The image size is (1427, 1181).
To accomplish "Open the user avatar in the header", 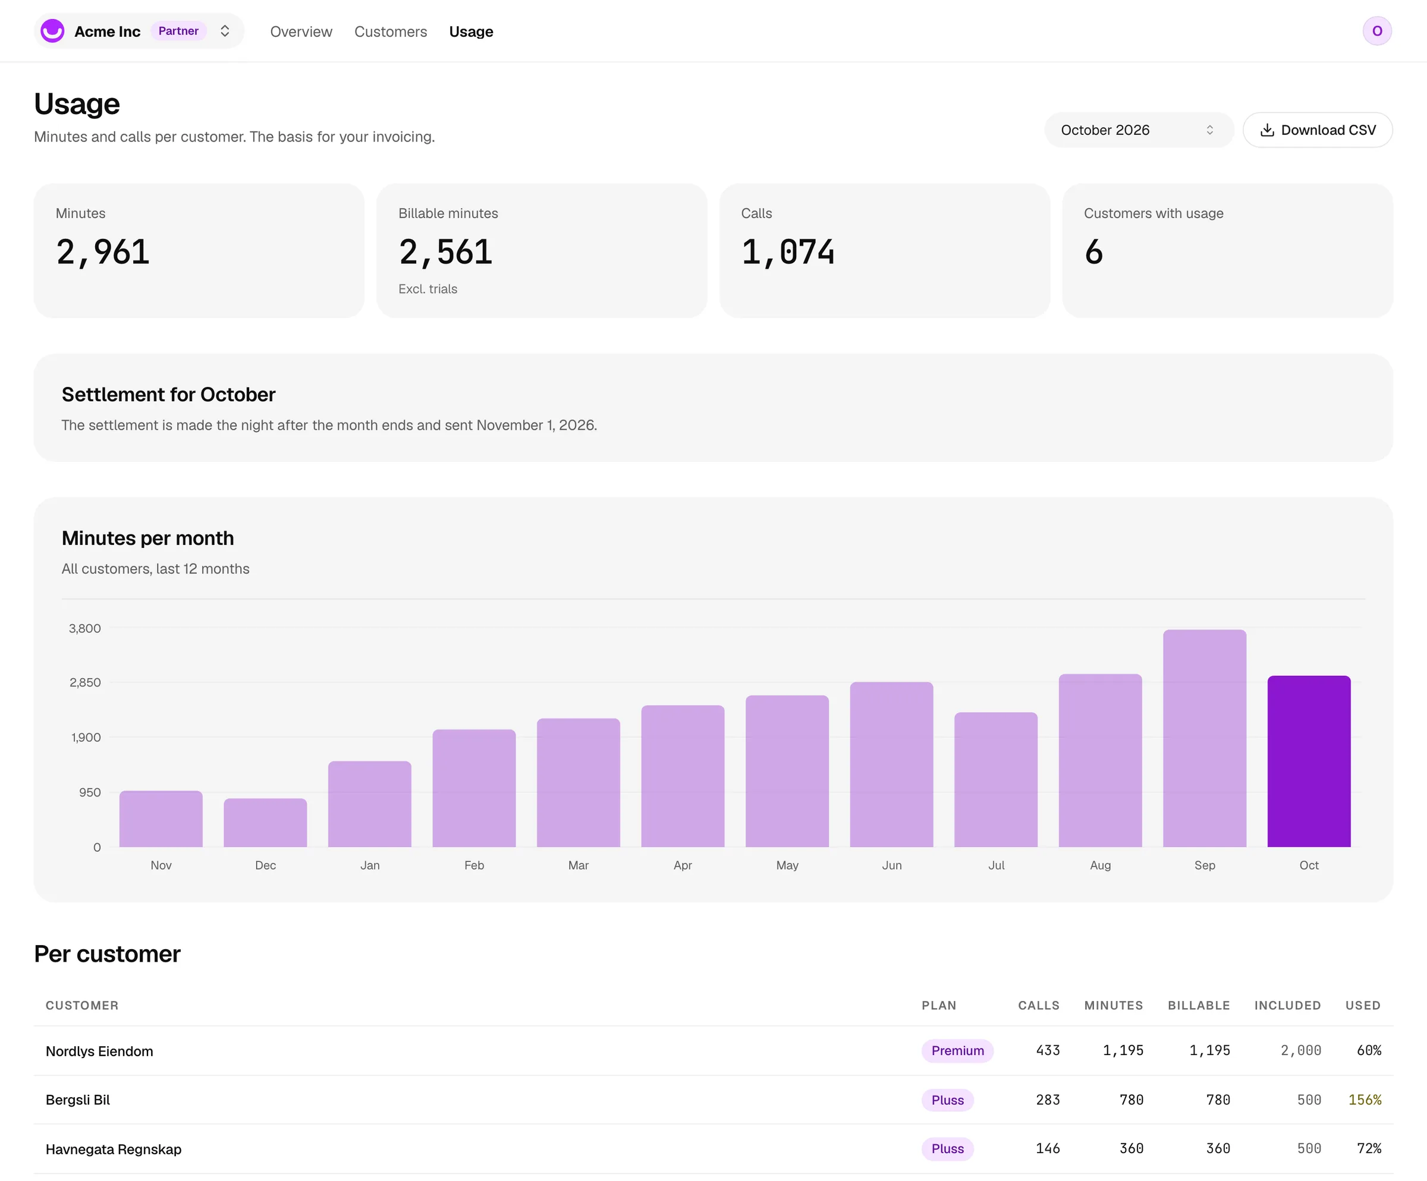I will point(1376,32).
